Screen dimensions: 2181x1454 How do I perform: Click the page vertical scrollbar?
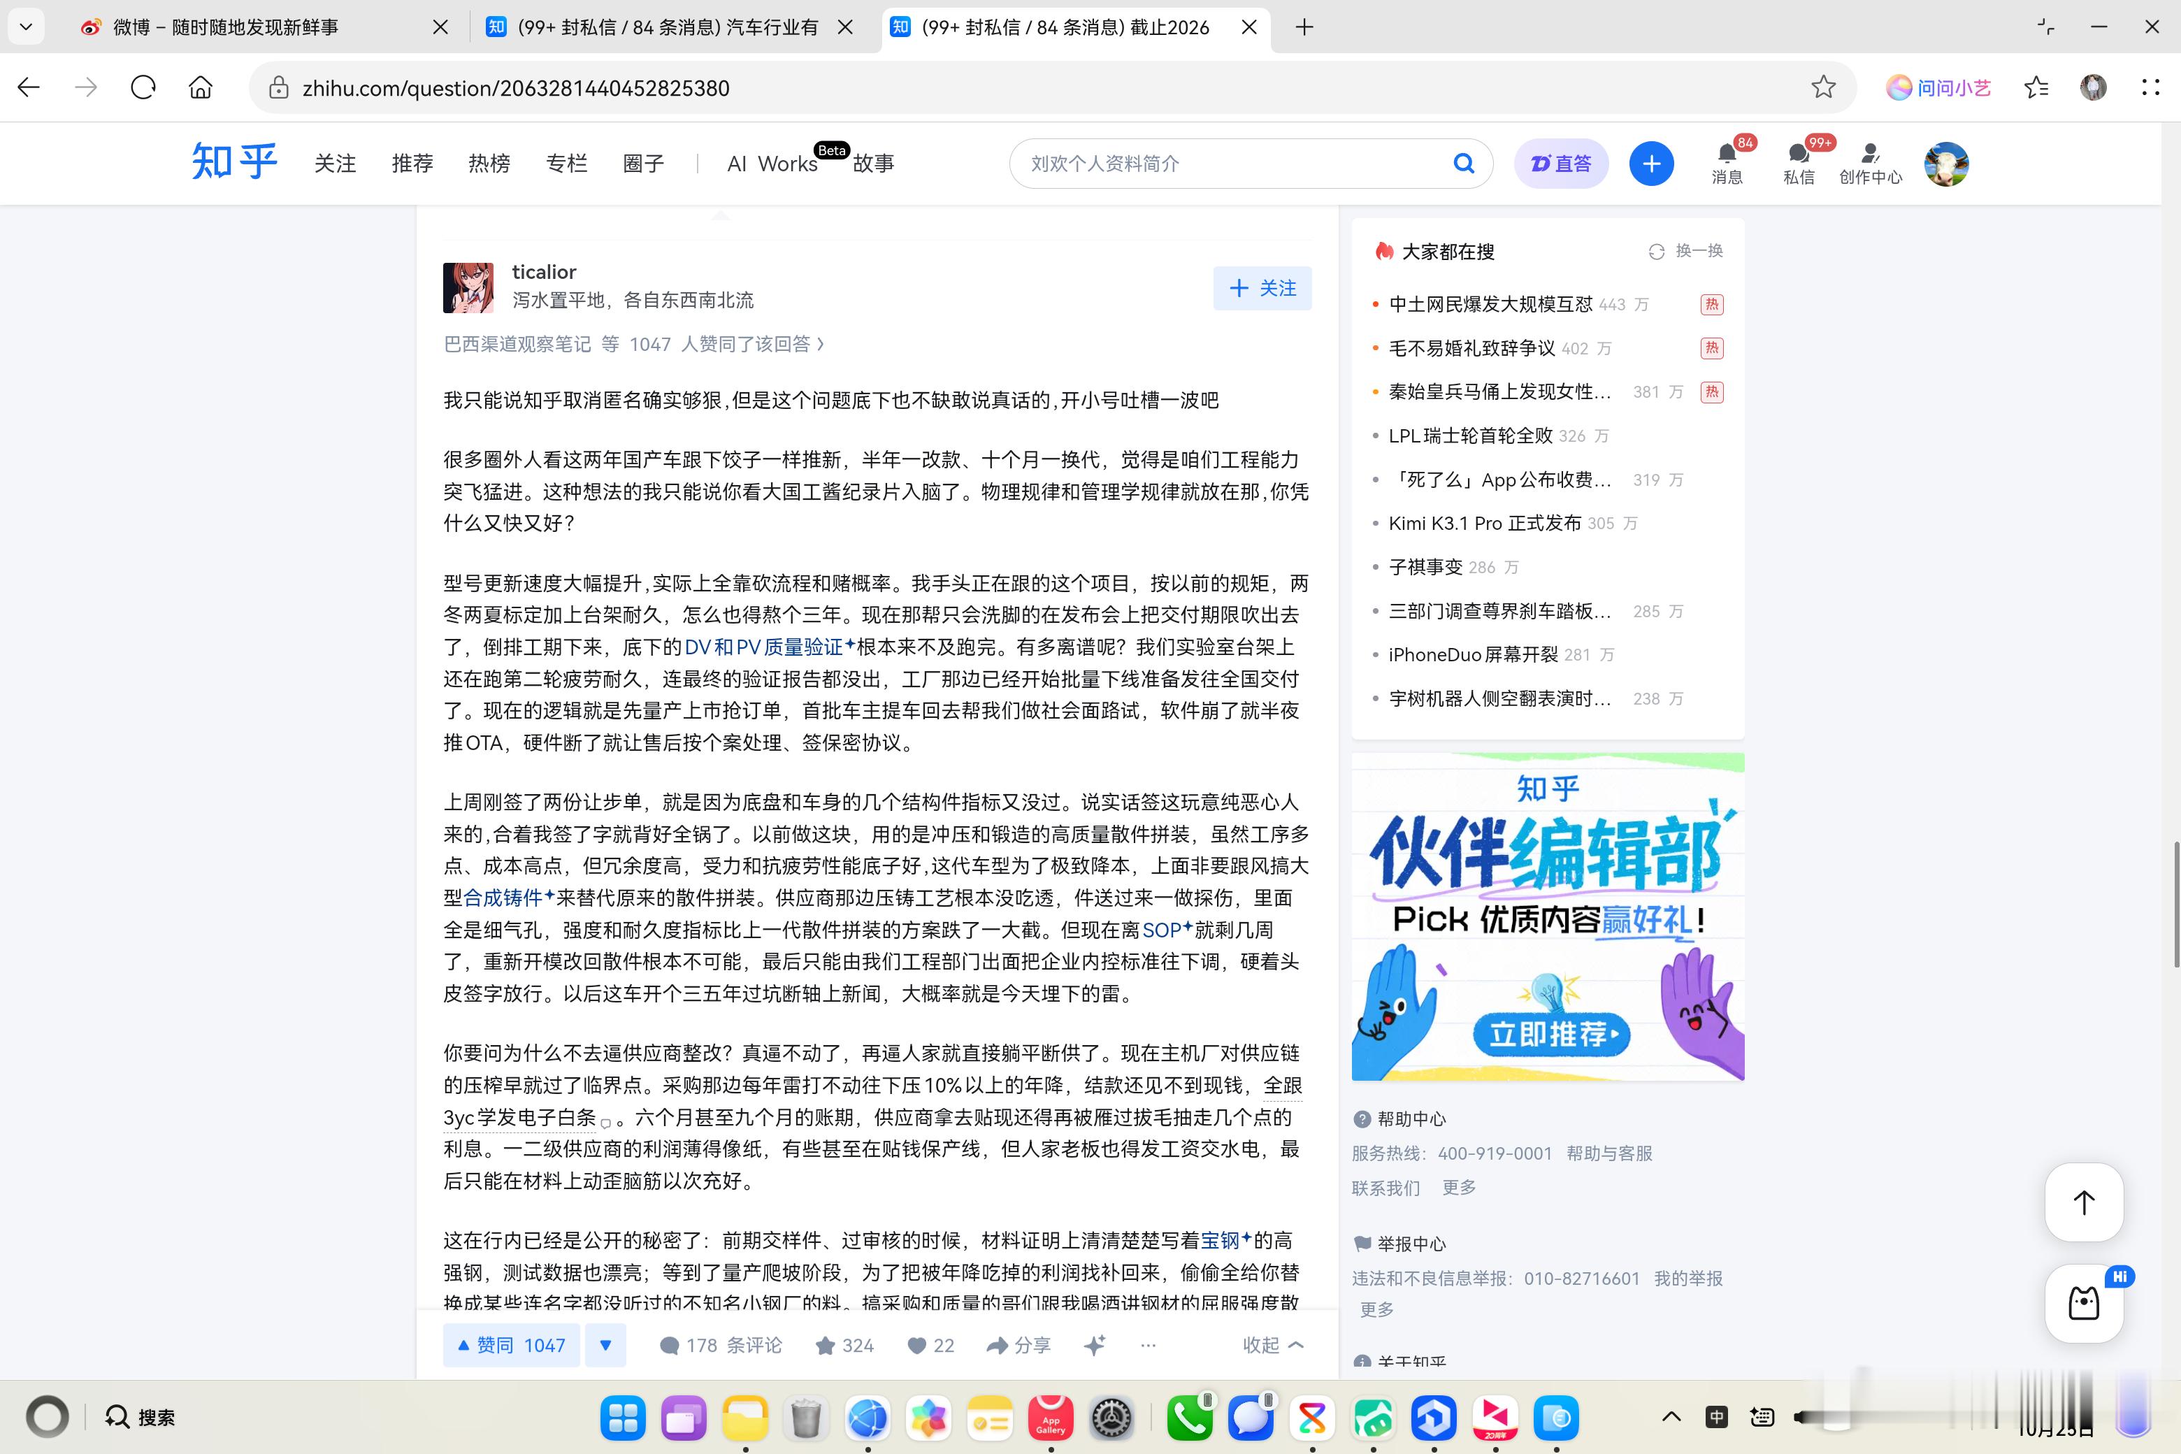point(2175,904)
